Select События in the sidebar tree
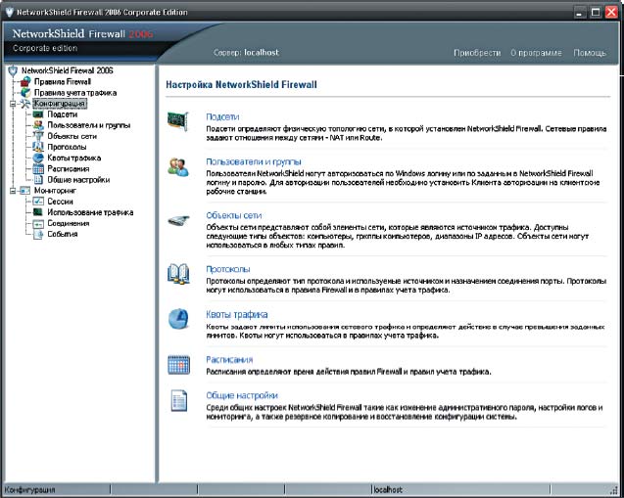 (63, 234)
